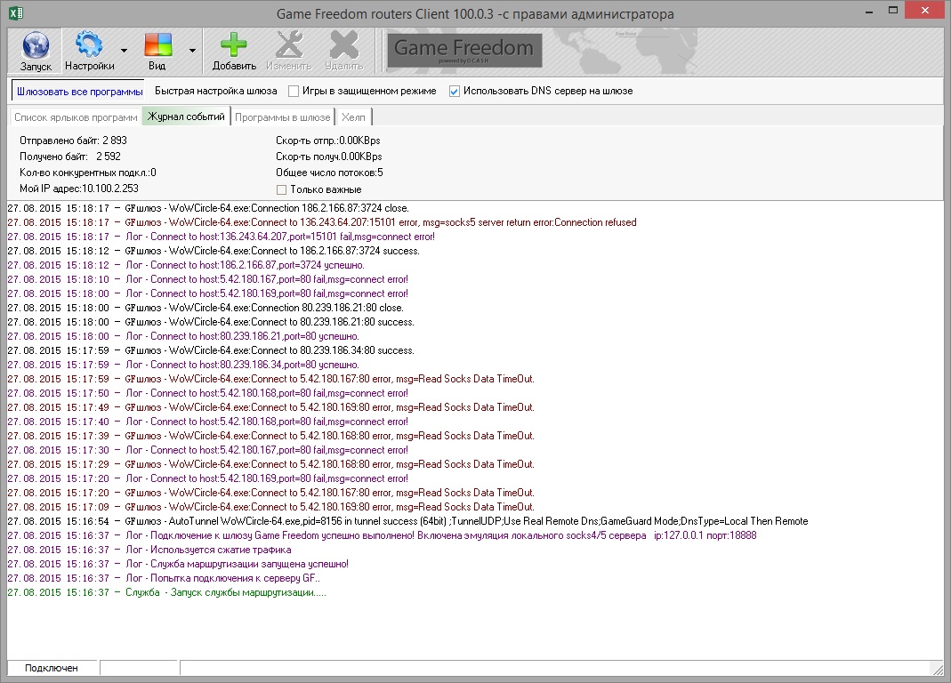Image resolution: width=951 pixels, height=683 pixels.
Task: Click Шлюзовать все программы button
Action: coord(79,91)
